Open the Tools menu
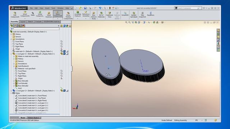Image resolution: width=230 pixels, height=129 pixels. (x=54, y=8)
